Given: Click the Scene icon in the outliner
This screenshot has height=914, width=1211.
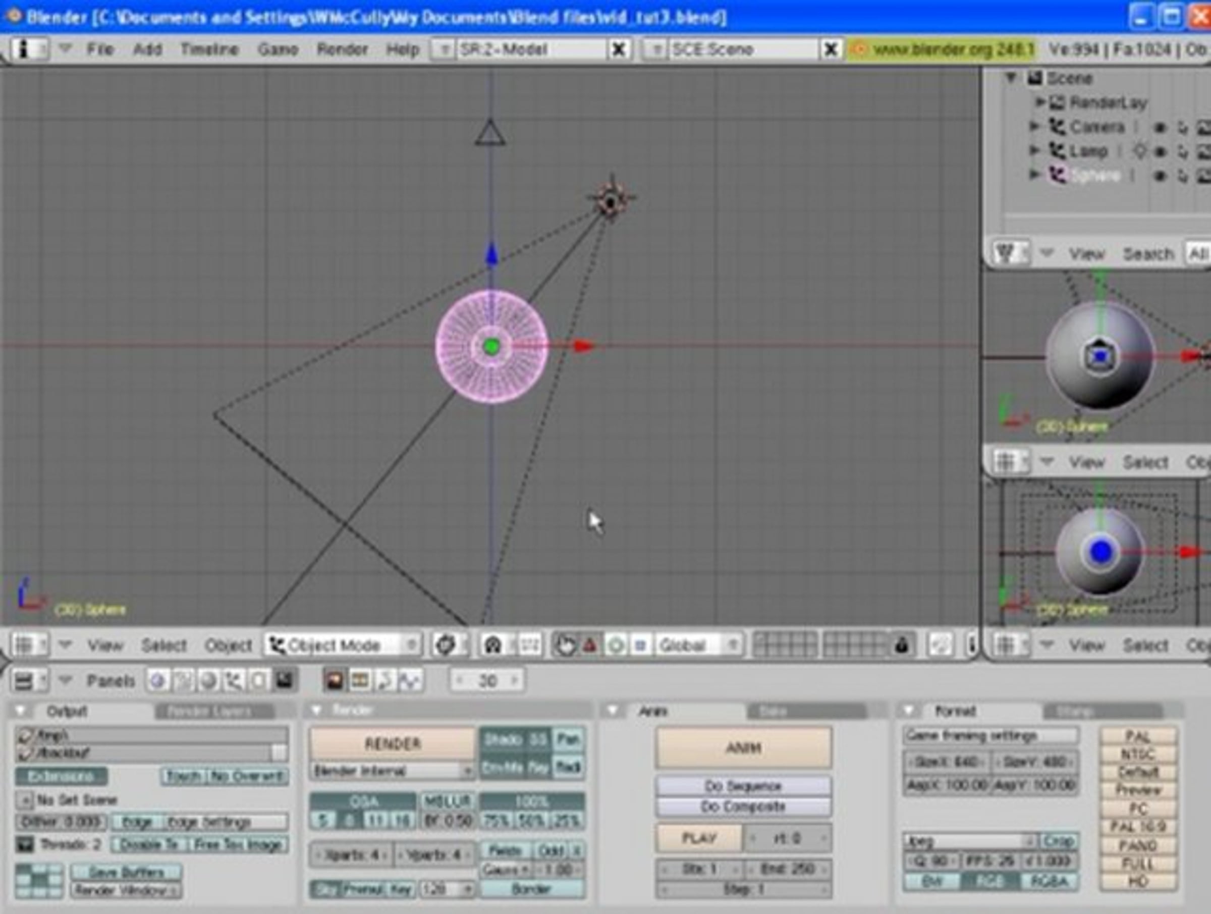Looking at the screenshot, I should (1034, 78).
